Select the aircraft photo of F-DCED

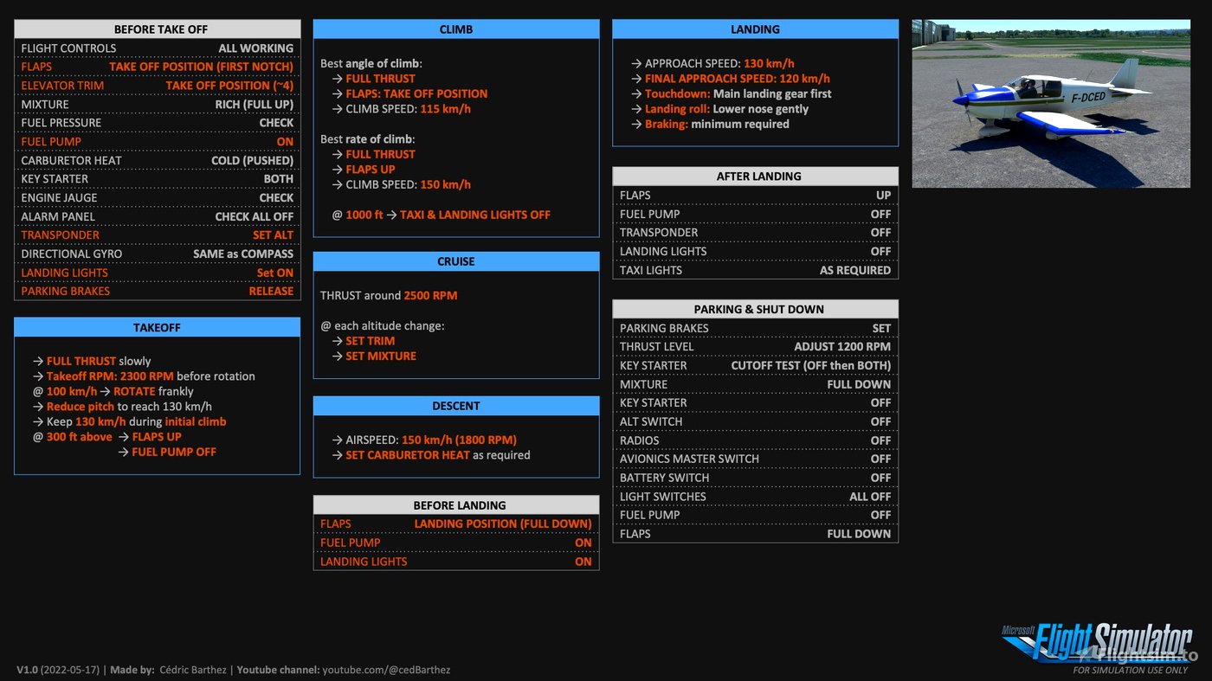click(x=1050, y=103)
